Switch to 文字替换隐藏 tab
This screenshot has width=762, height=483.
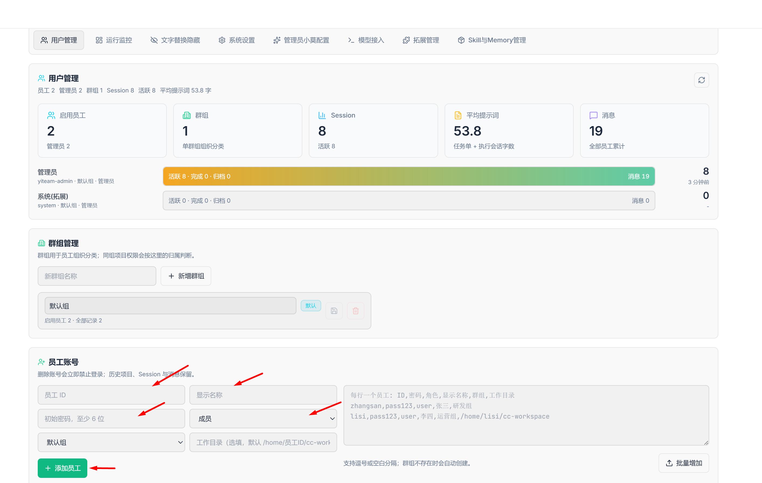(x=175, y=40)
